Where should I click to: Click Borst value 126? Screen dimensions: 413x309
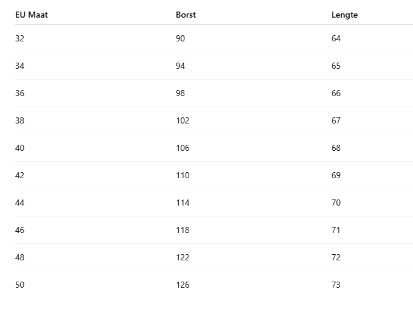coord(182,285)
